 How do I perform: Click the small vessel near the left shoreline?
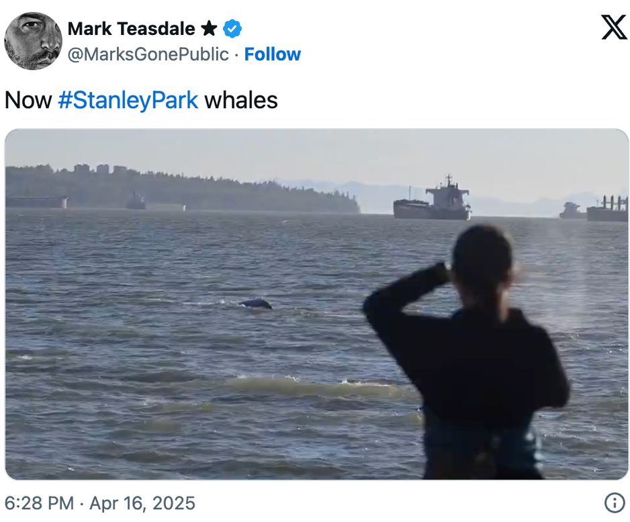click(x=136, y=201)
